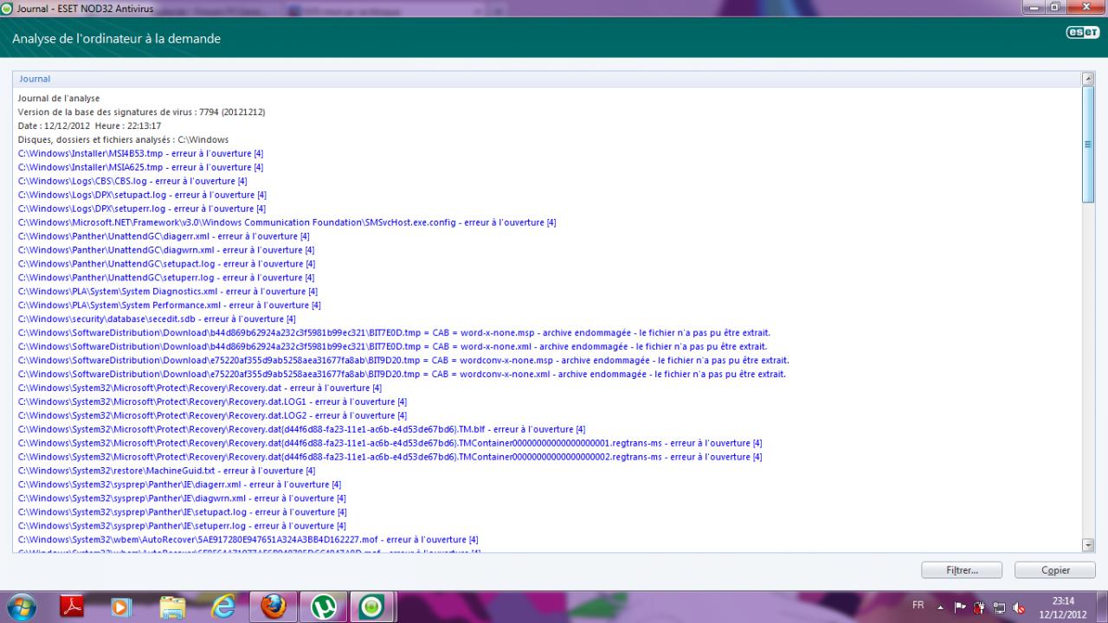Screen dimensions: 1108x623
Task: Select the Logs\DPX\setupact.log error line
Action: coord(142,196)
